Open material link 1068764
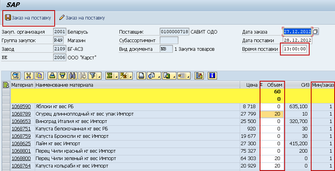This screenshot has height=171, width=335. 21,166
